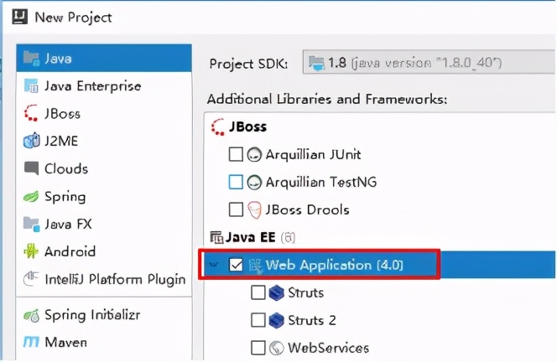Select the Spring leaf icon
The image size is (557, 362).
32,196
